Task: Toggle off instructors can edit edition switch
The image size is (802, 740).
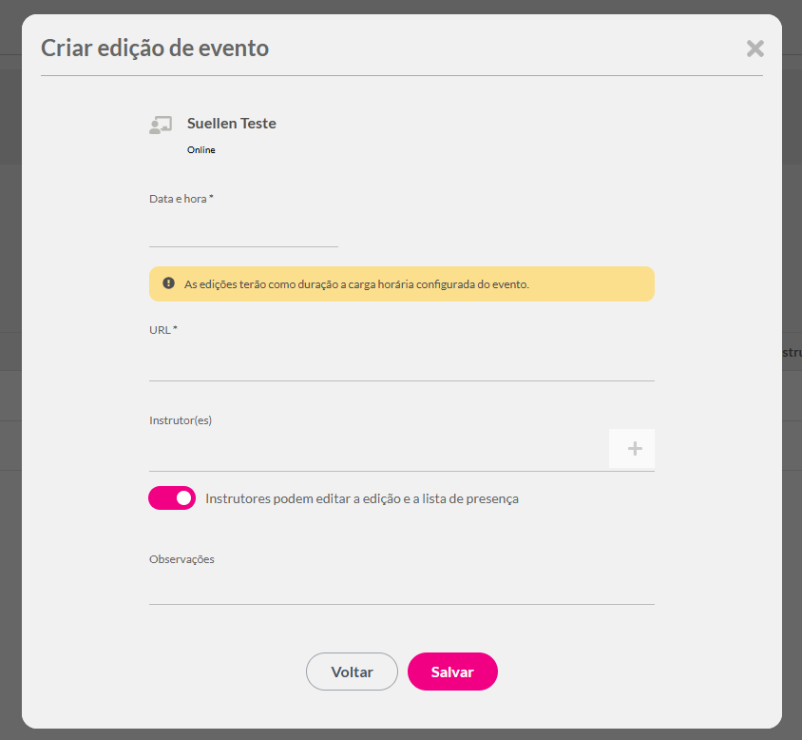Action: 172,497
